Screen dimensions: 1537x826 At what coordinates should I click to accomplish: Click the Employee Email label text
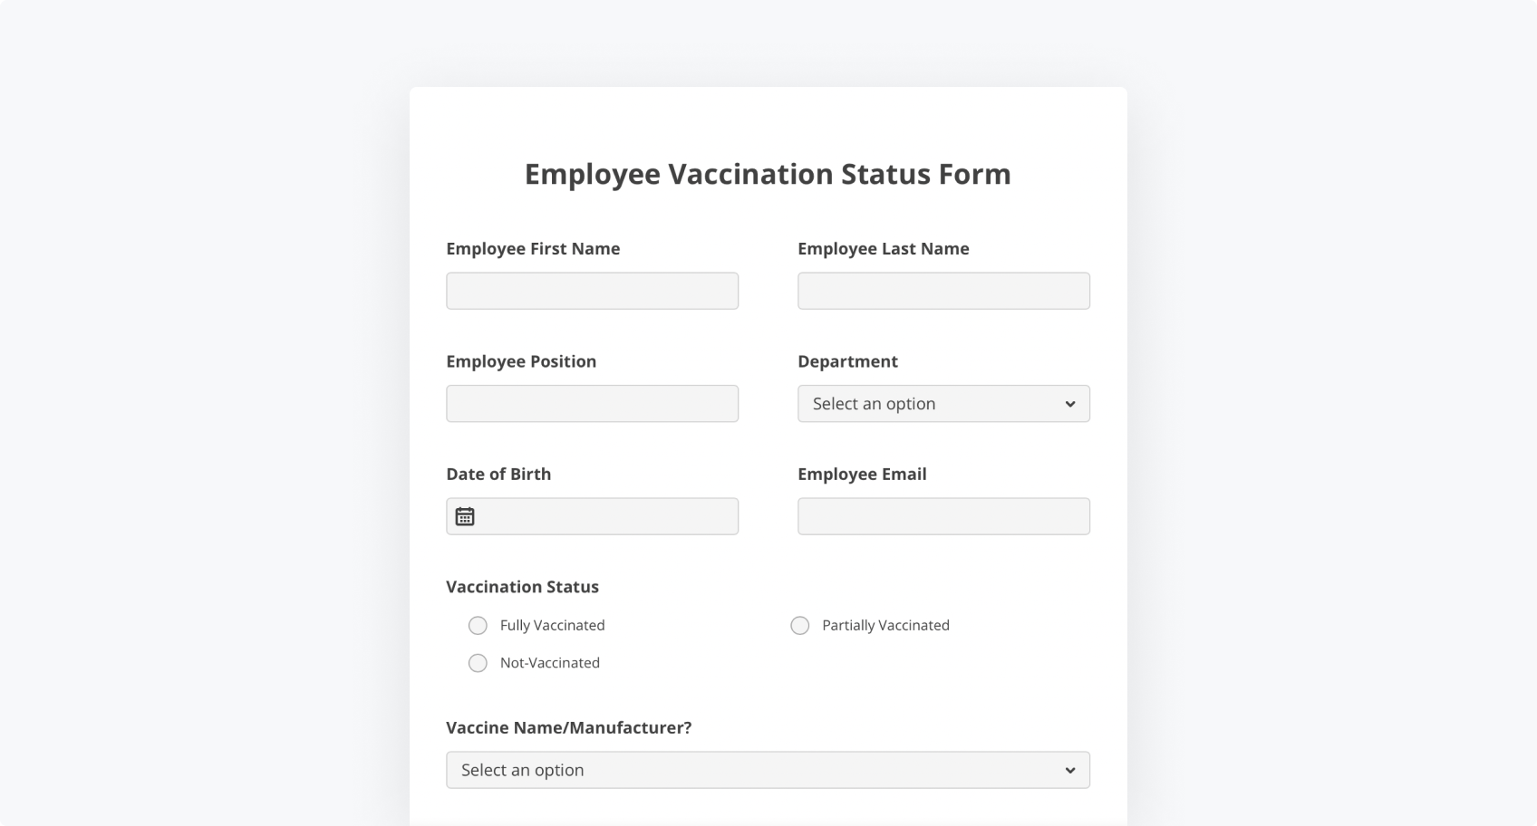pyautogui.click(x=862, y=475)
